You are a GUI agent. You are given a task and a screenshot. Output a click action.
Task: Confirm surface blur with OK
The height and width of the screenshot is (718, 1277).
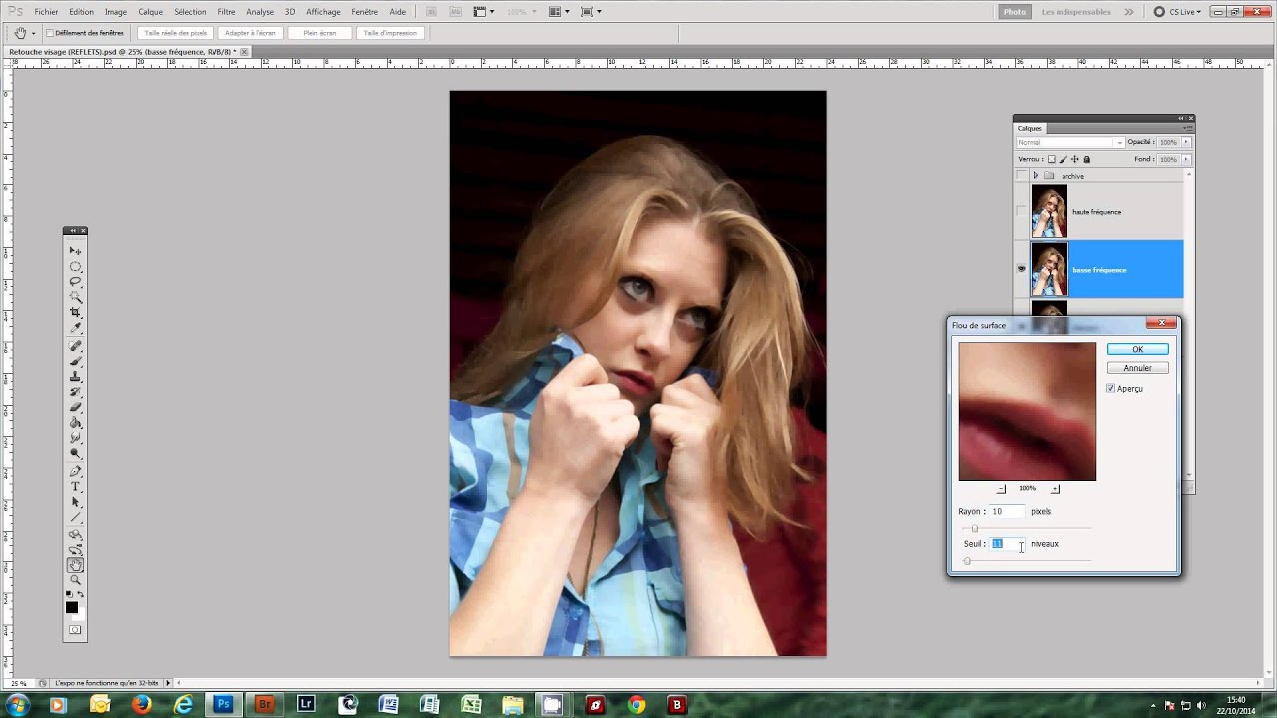pos(1137,349)
